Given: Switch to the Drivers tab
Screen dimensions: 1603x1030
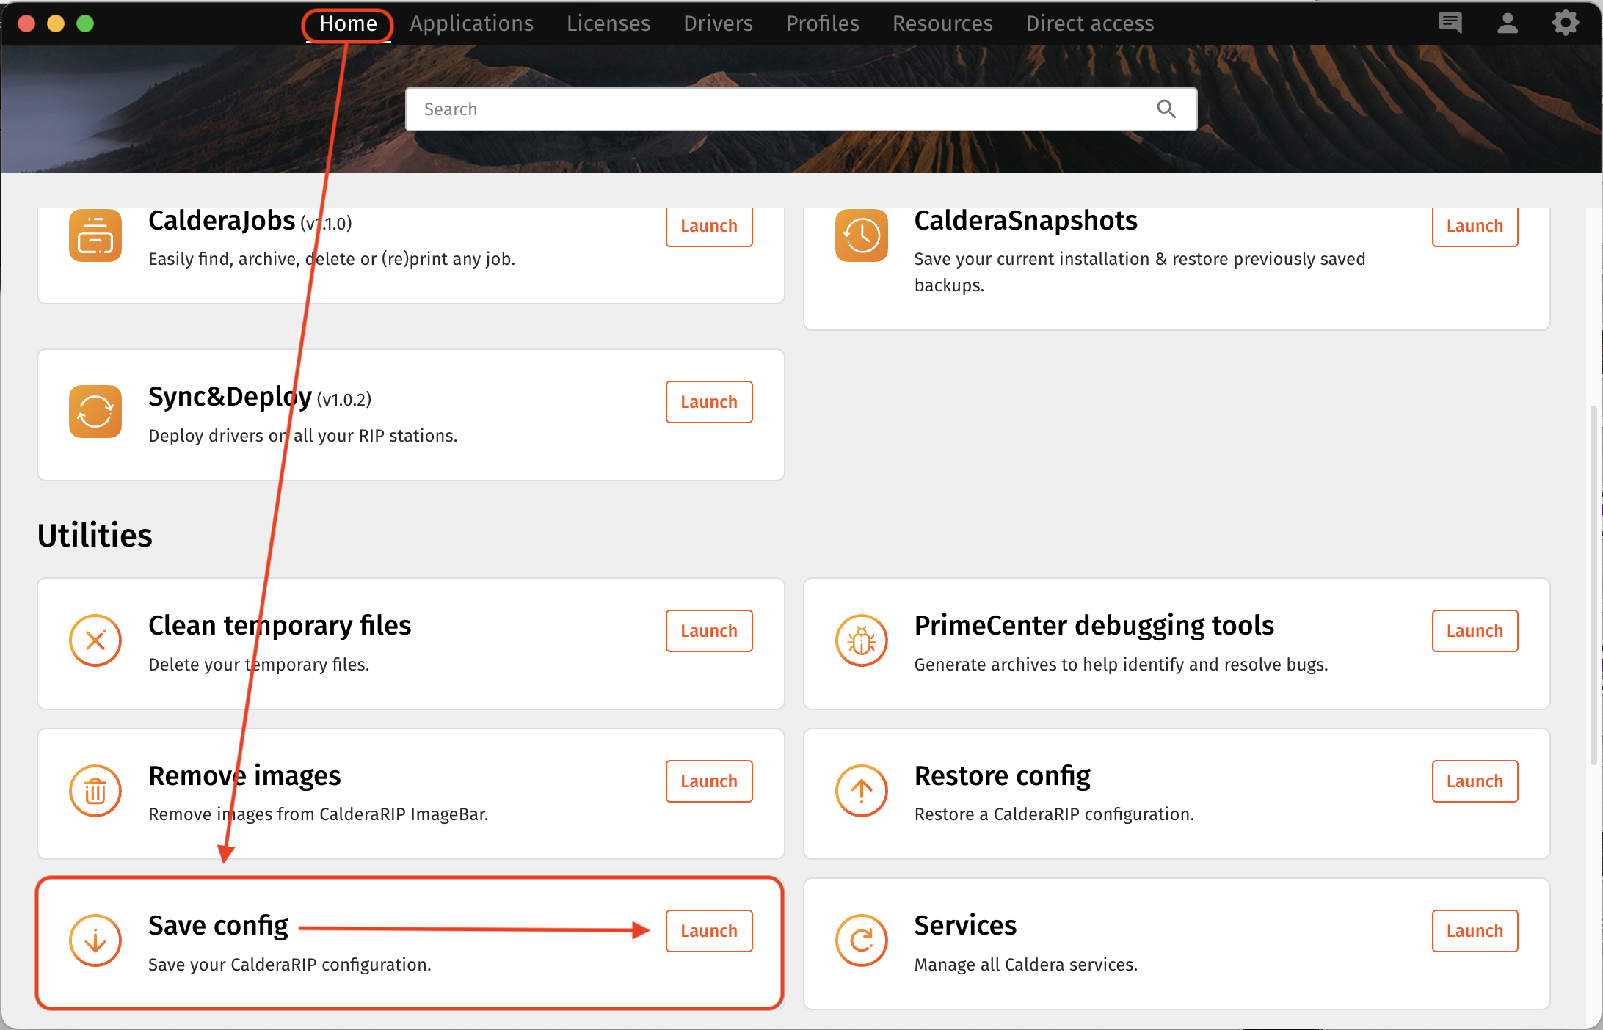Looking at the screenshot, I should pyautogui.click(x=718, y=23).
